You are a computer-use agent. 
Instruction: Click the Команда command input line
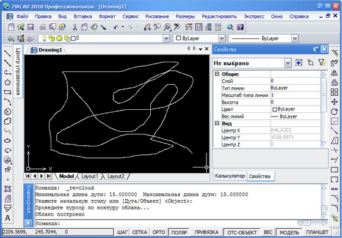(166, 223)
